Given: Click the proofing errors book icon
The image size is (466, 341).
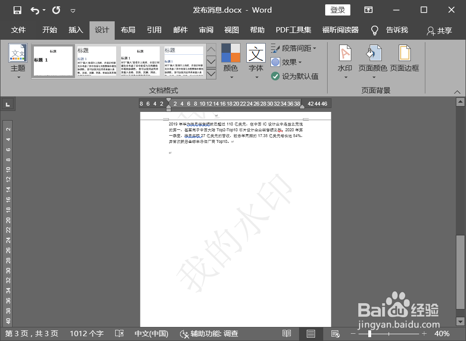Looking at the screenshot, I should point(119,334).
